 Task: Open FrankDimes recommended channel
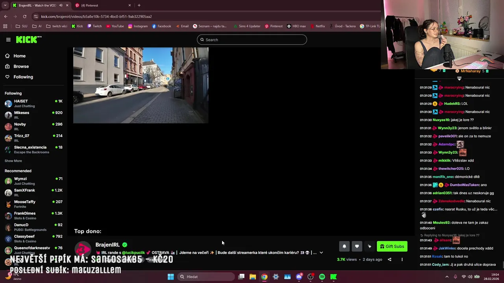coord(33,215)
